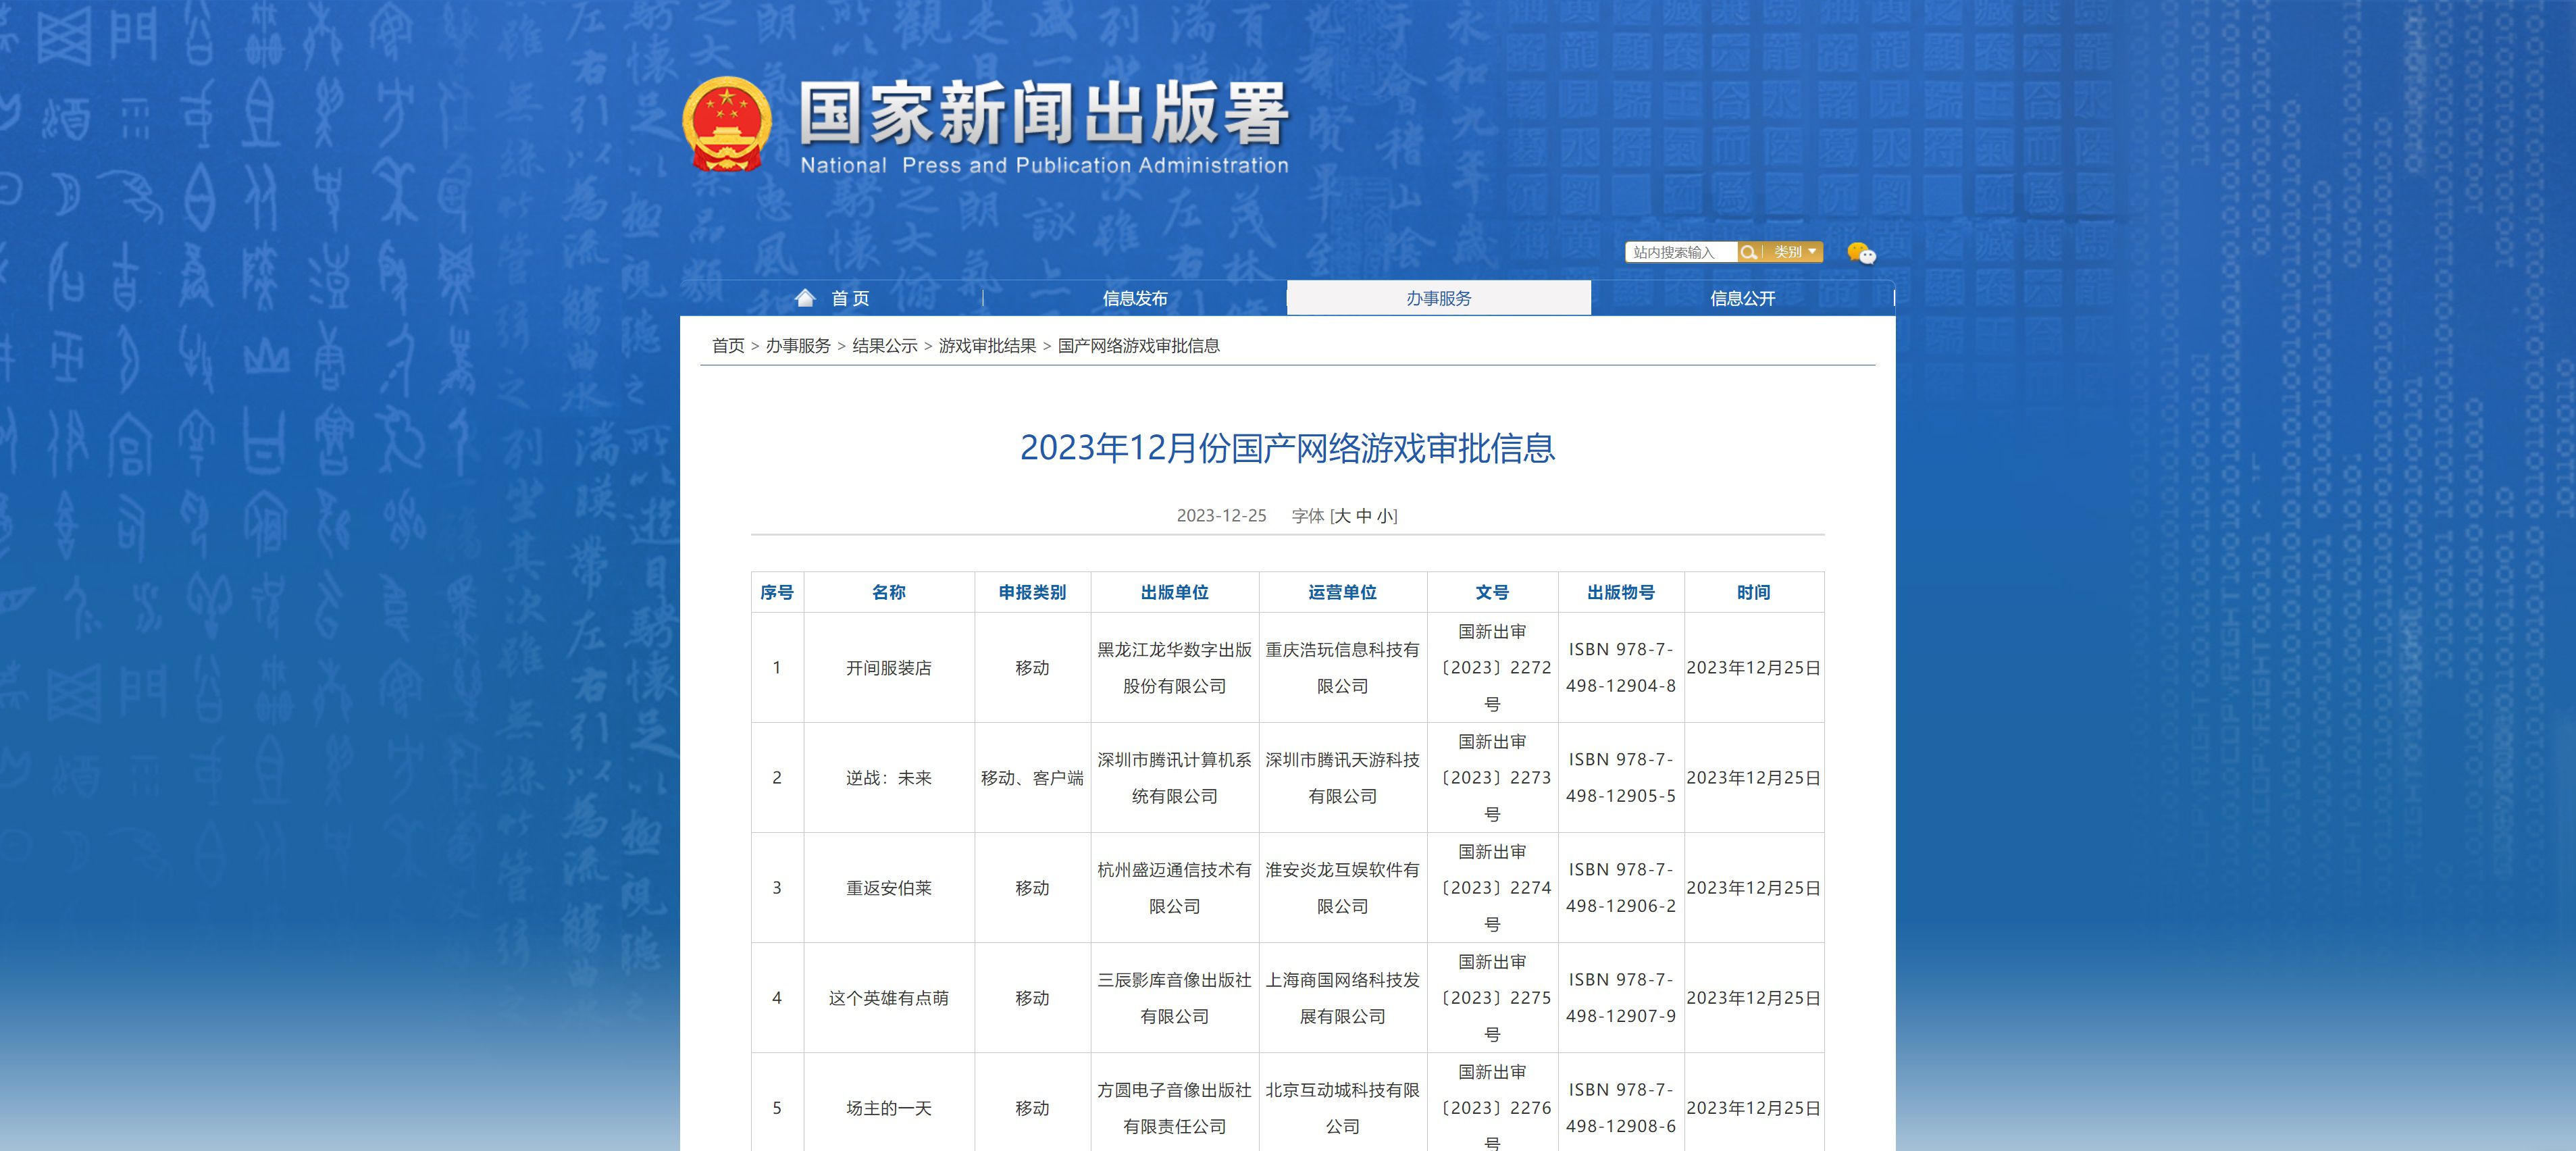Click the search magnifier icon
The height and width of the screenshot is (1151, 2576).
[x=1748, y=252]
